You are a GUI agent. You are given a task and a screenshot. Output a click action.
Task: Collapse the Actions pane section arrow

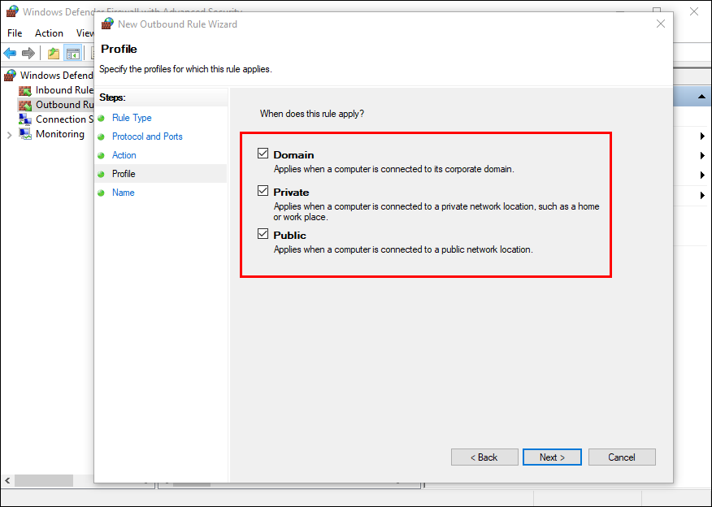click(x=701, y=96)
